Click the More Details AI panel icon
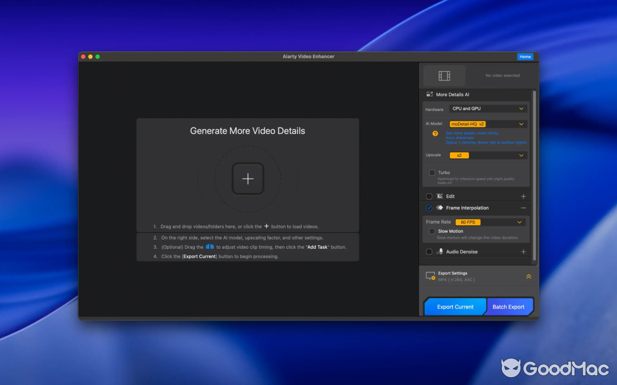 429,94
